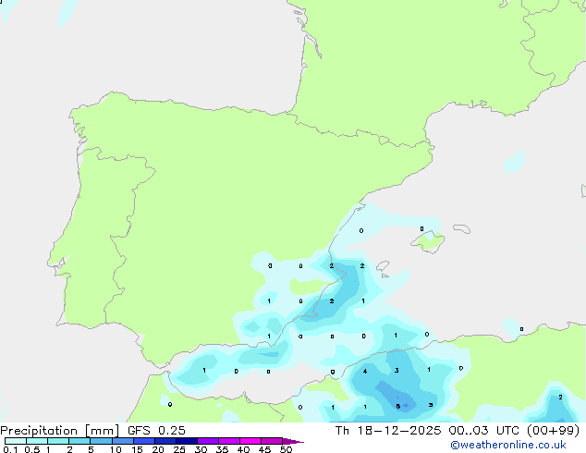Screen dimensions: 586x453
Task: Choose the 10–15 mm legend swatch
Action: pyautogui.click(x=123, y=441)
